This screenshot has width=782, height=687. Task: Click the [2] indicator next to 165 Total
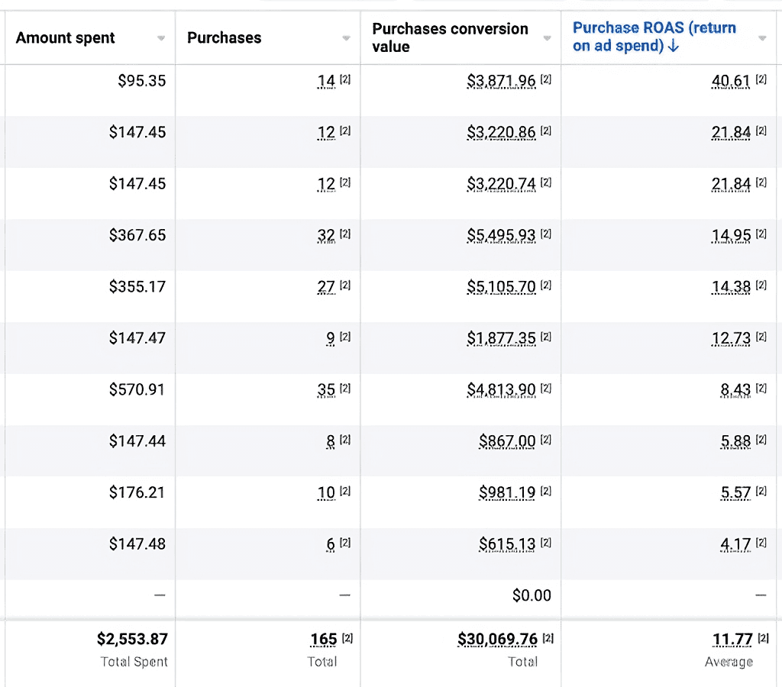[x=345, y=636]
